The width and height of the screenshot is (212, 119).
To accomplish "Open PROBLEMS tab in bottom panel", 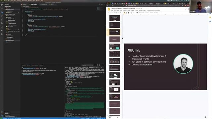I will tap(24, 65).
